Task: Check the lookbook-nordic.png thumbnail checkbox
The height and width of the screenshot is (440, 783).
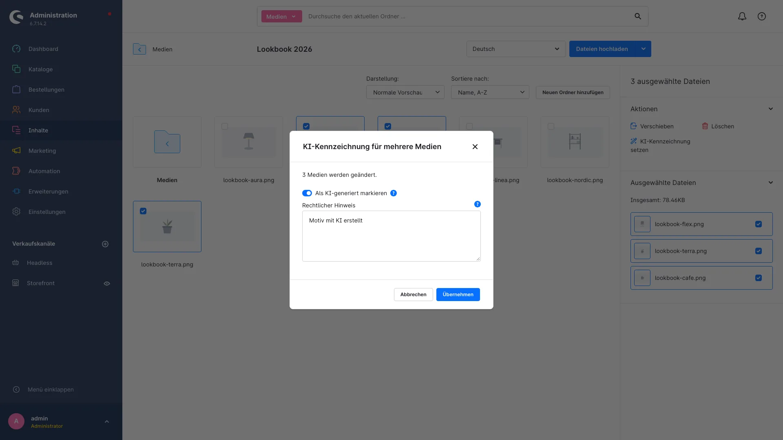Action: tap(551, 126)
